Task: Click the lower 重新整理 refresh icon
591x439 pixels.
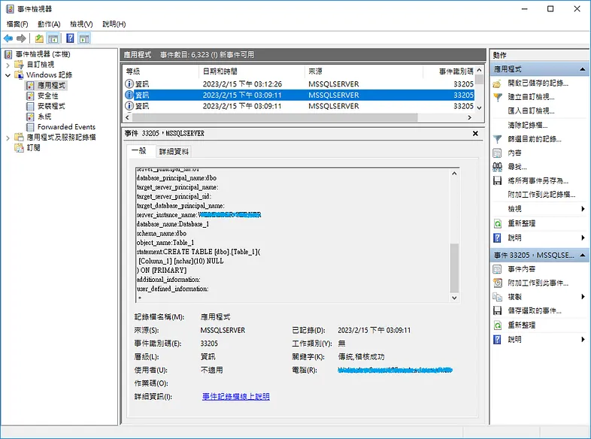Action: (x=498, y=325)
